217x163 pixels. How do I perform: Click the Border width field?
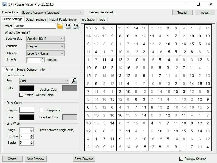(x=25, y=143)
